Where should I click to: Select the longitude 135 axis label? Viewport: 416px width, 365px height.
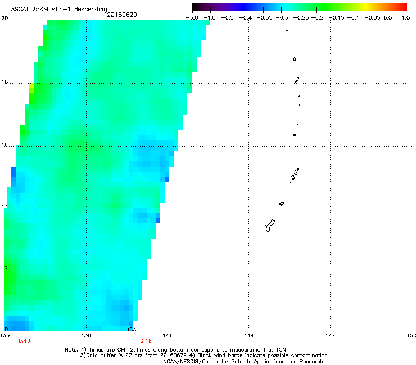tap(5, 336)
